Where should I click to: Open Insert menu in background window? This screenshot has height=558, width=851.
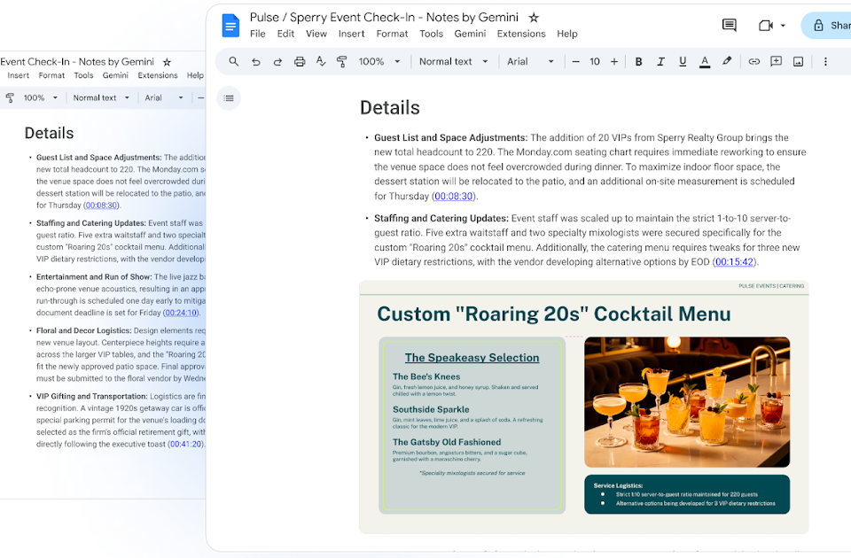coord(18,75)
